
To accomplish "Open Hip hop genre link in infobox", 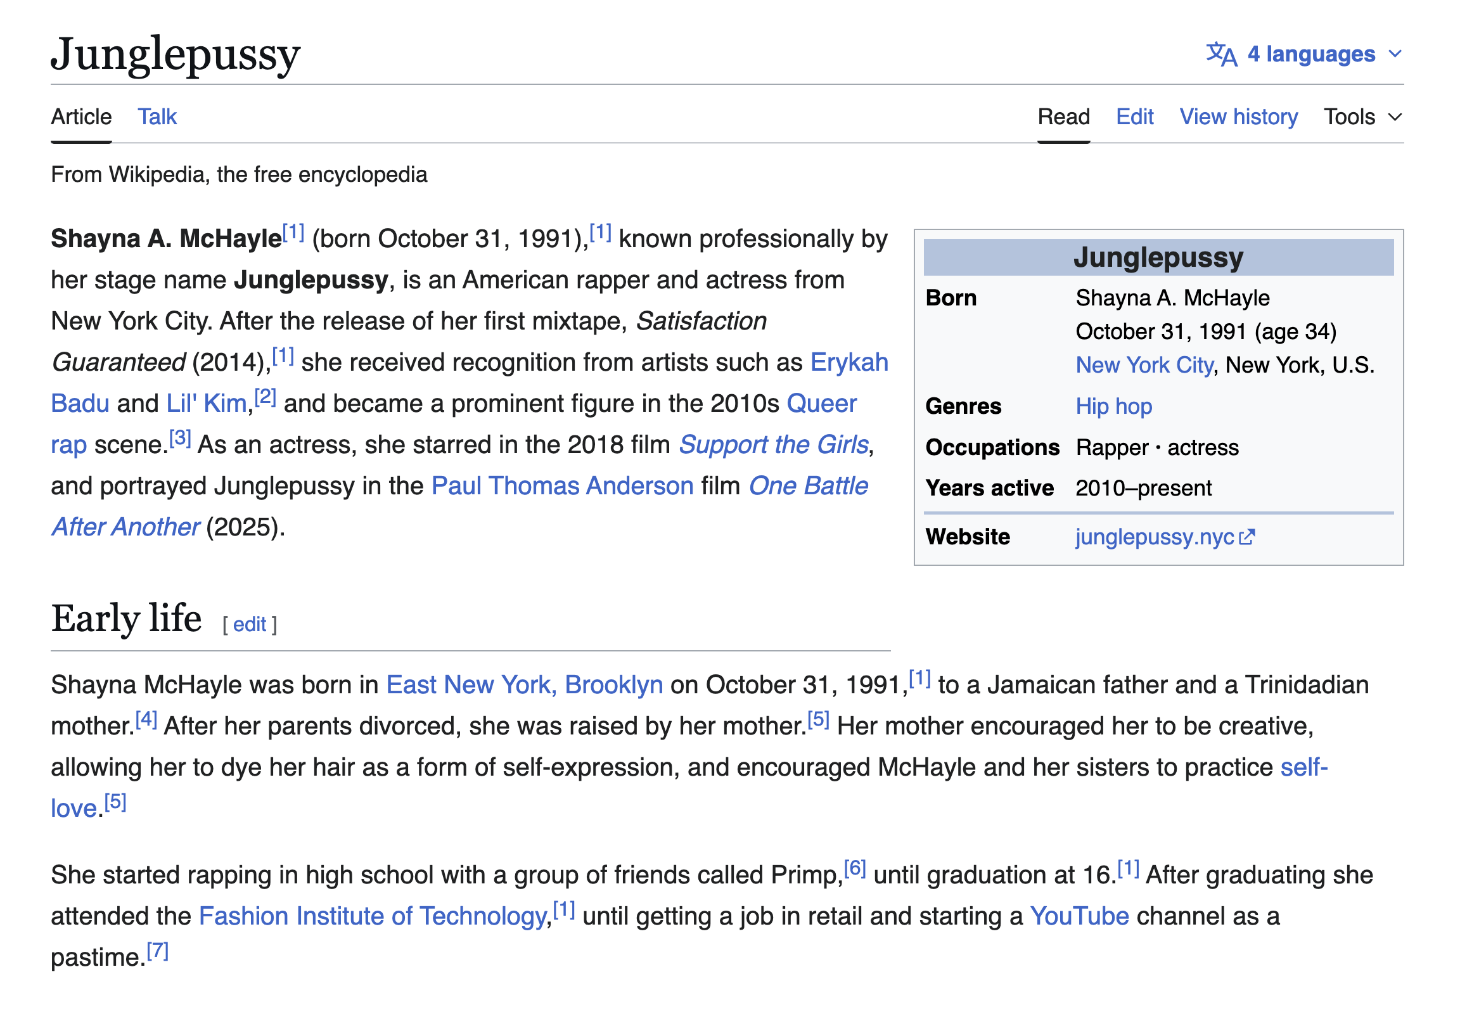I will (x=1113, y=406).
